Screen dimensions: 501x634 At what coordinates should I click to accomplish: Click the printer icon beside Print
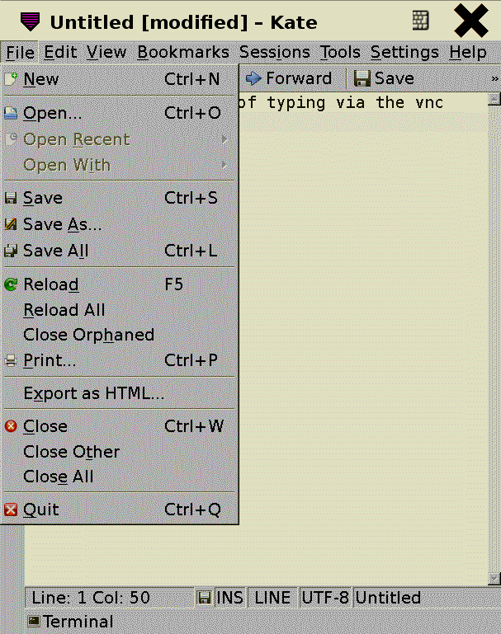point(11,360)
